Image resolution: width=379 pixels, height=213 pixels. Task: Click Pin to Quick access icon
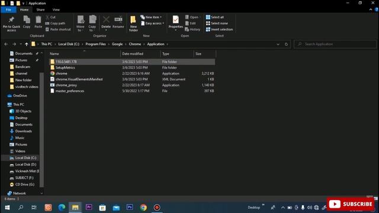point(11,24)
